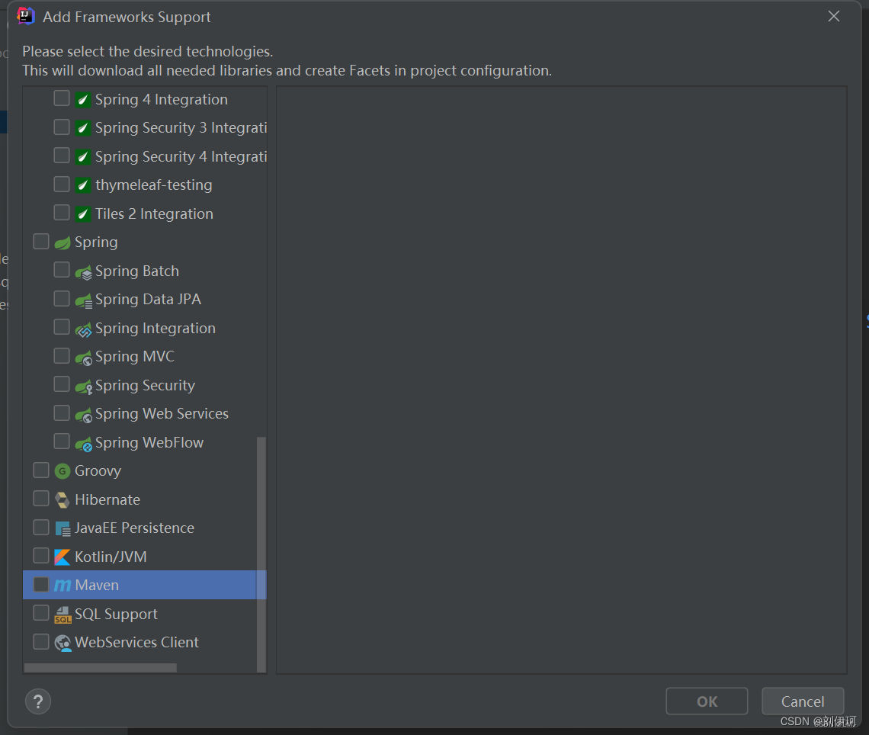Toggle the Tiles 2 Integration checkbox
Image resolution: width=869 pixels, height=735 pixels.
pos(62,212)
